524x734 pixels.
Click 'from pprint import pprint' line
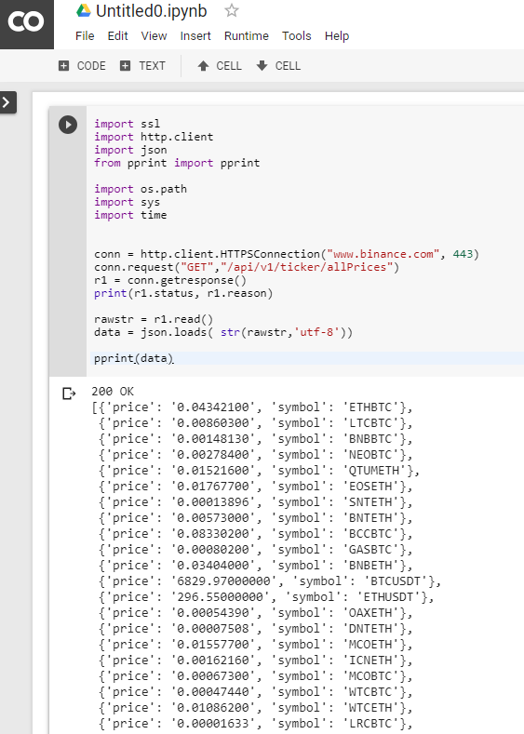click(177, 163)
